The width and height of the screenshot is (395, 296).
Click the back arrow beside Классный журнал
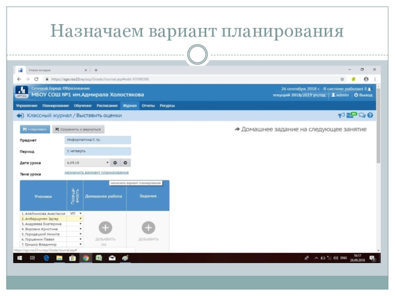(x=20, y=115)
